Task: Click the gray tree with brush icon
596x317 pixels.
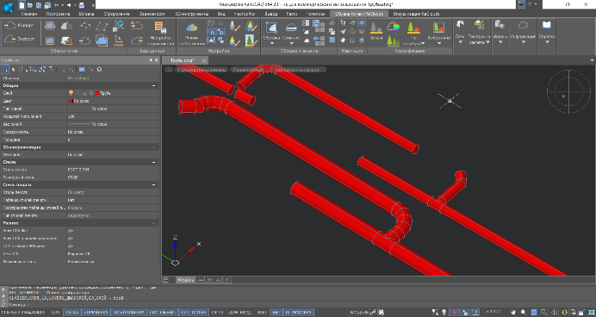Action: click(x=234, y=26)
